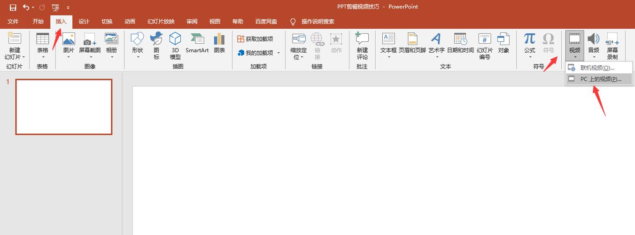The image size is (635, 235).
Task: Open the customize quick access toolbar arrow
Action: click(69, 8)
